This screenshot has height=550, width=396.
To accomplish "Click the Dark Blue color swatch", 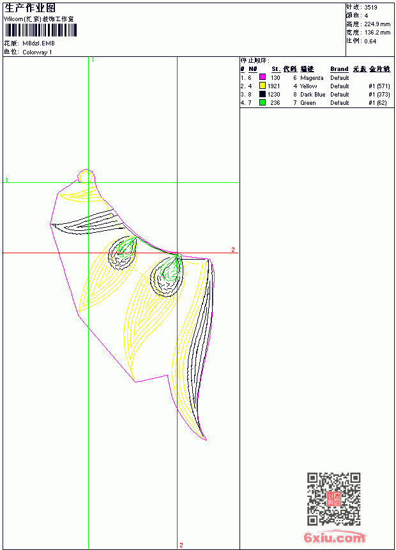I will 262,94.
